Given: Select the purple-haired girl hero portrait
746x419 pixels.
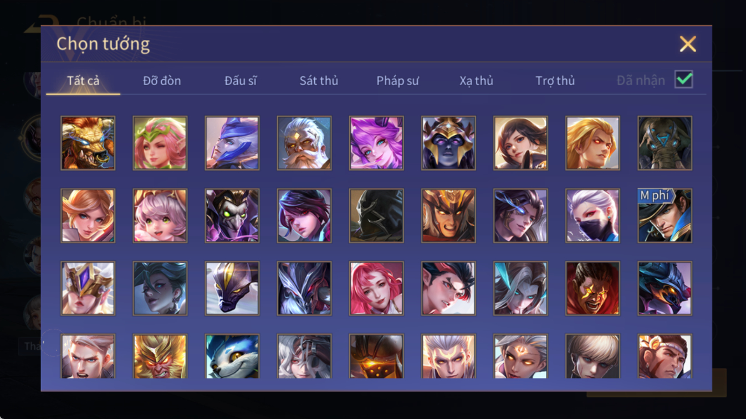Looking at the screenshot, I should tap(376, 143).
